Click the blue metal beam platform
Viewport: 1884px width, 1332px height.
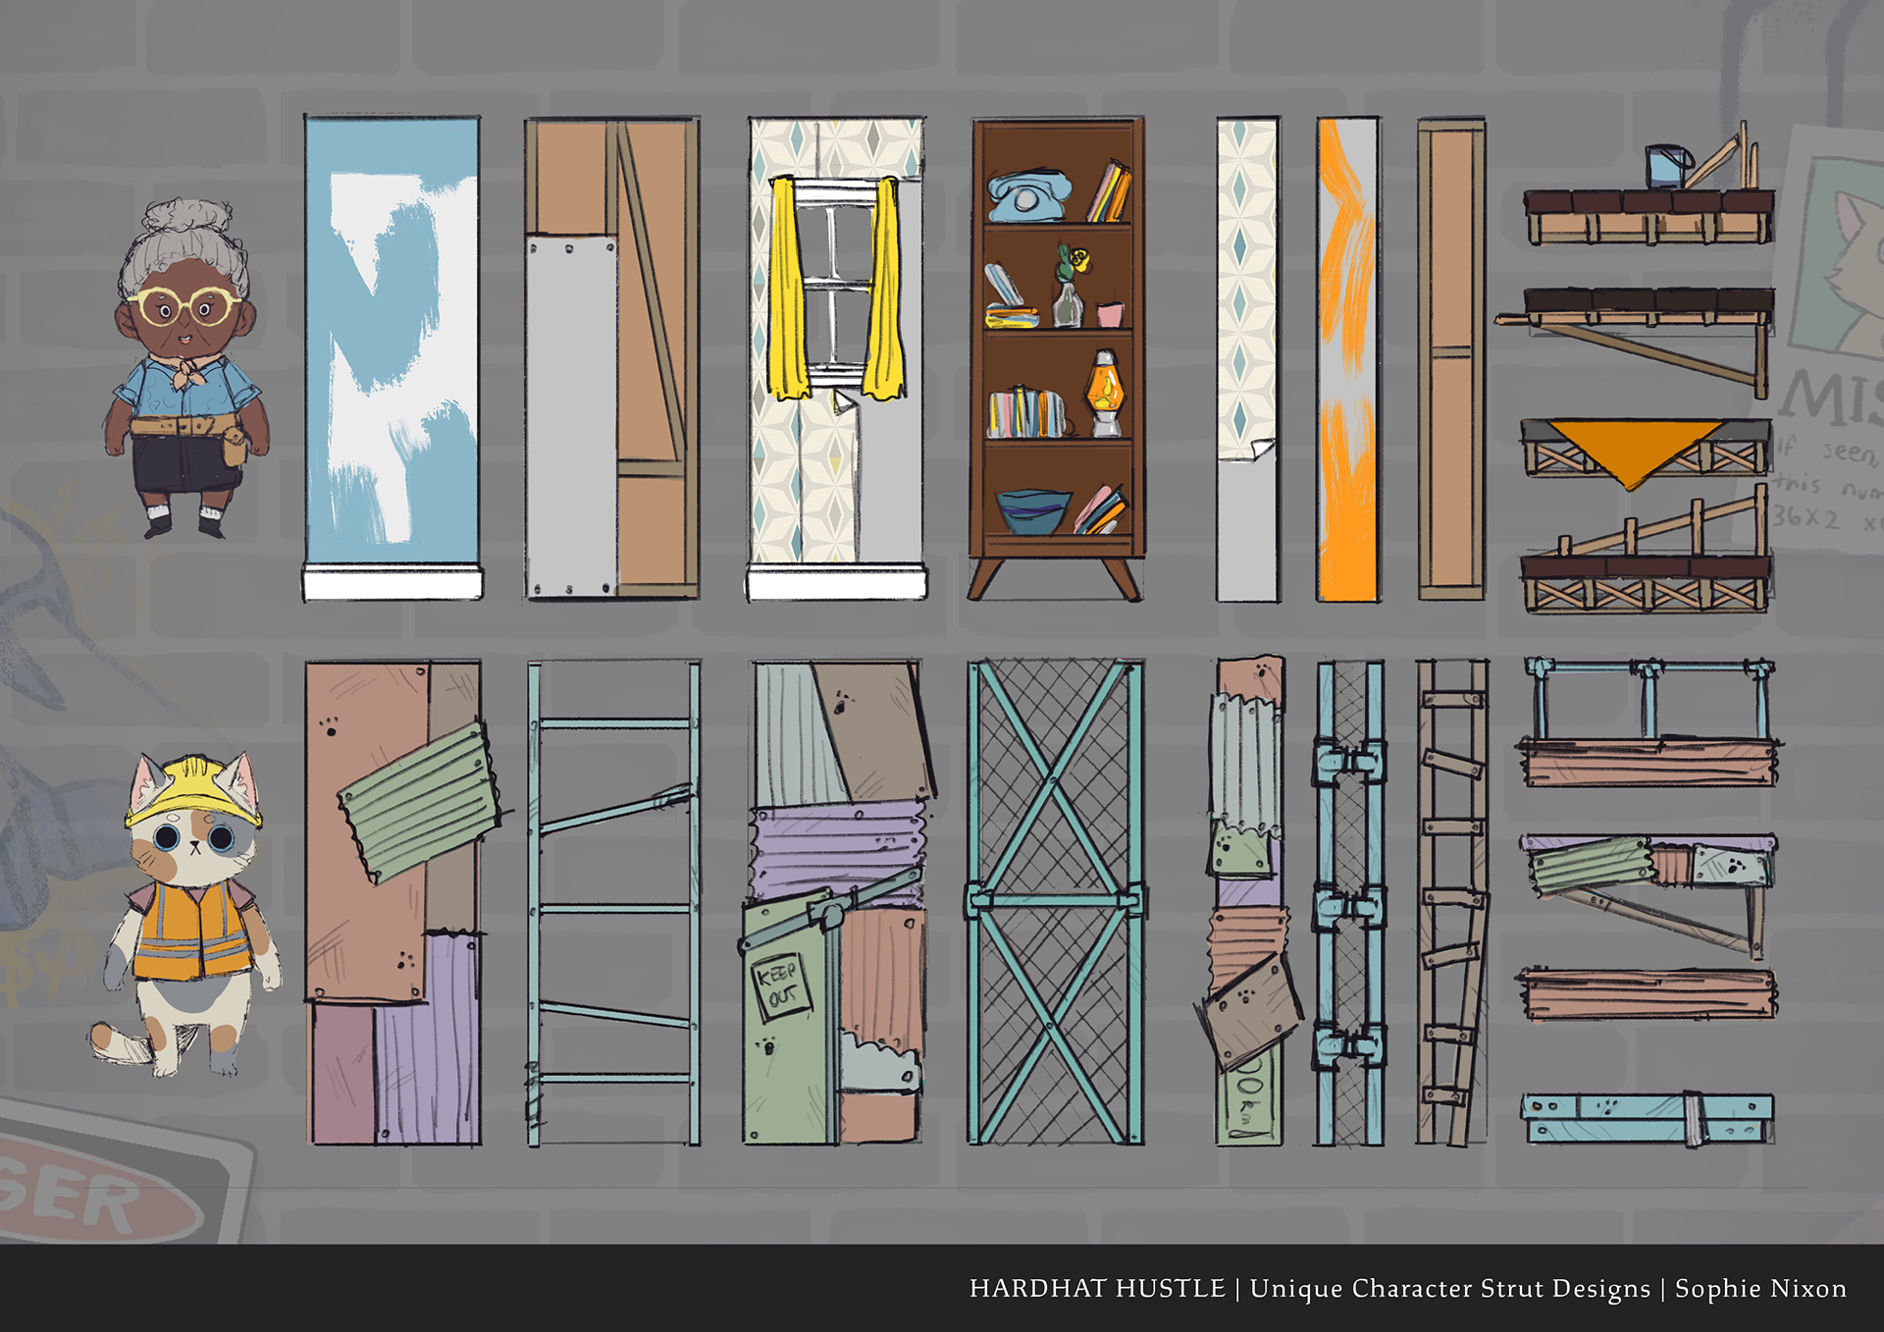point(1648,1118)
